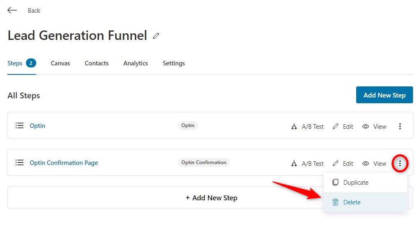The width and height of the screenshot is (420, 225).
Task: Click the blue Add New Step button
Action: [x=384, y=95]
